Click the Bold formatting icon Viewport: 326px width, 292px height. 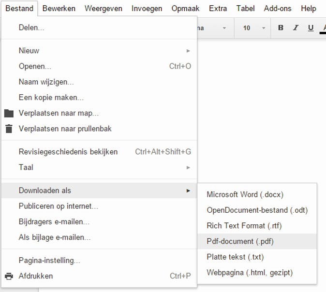[281, 28]
